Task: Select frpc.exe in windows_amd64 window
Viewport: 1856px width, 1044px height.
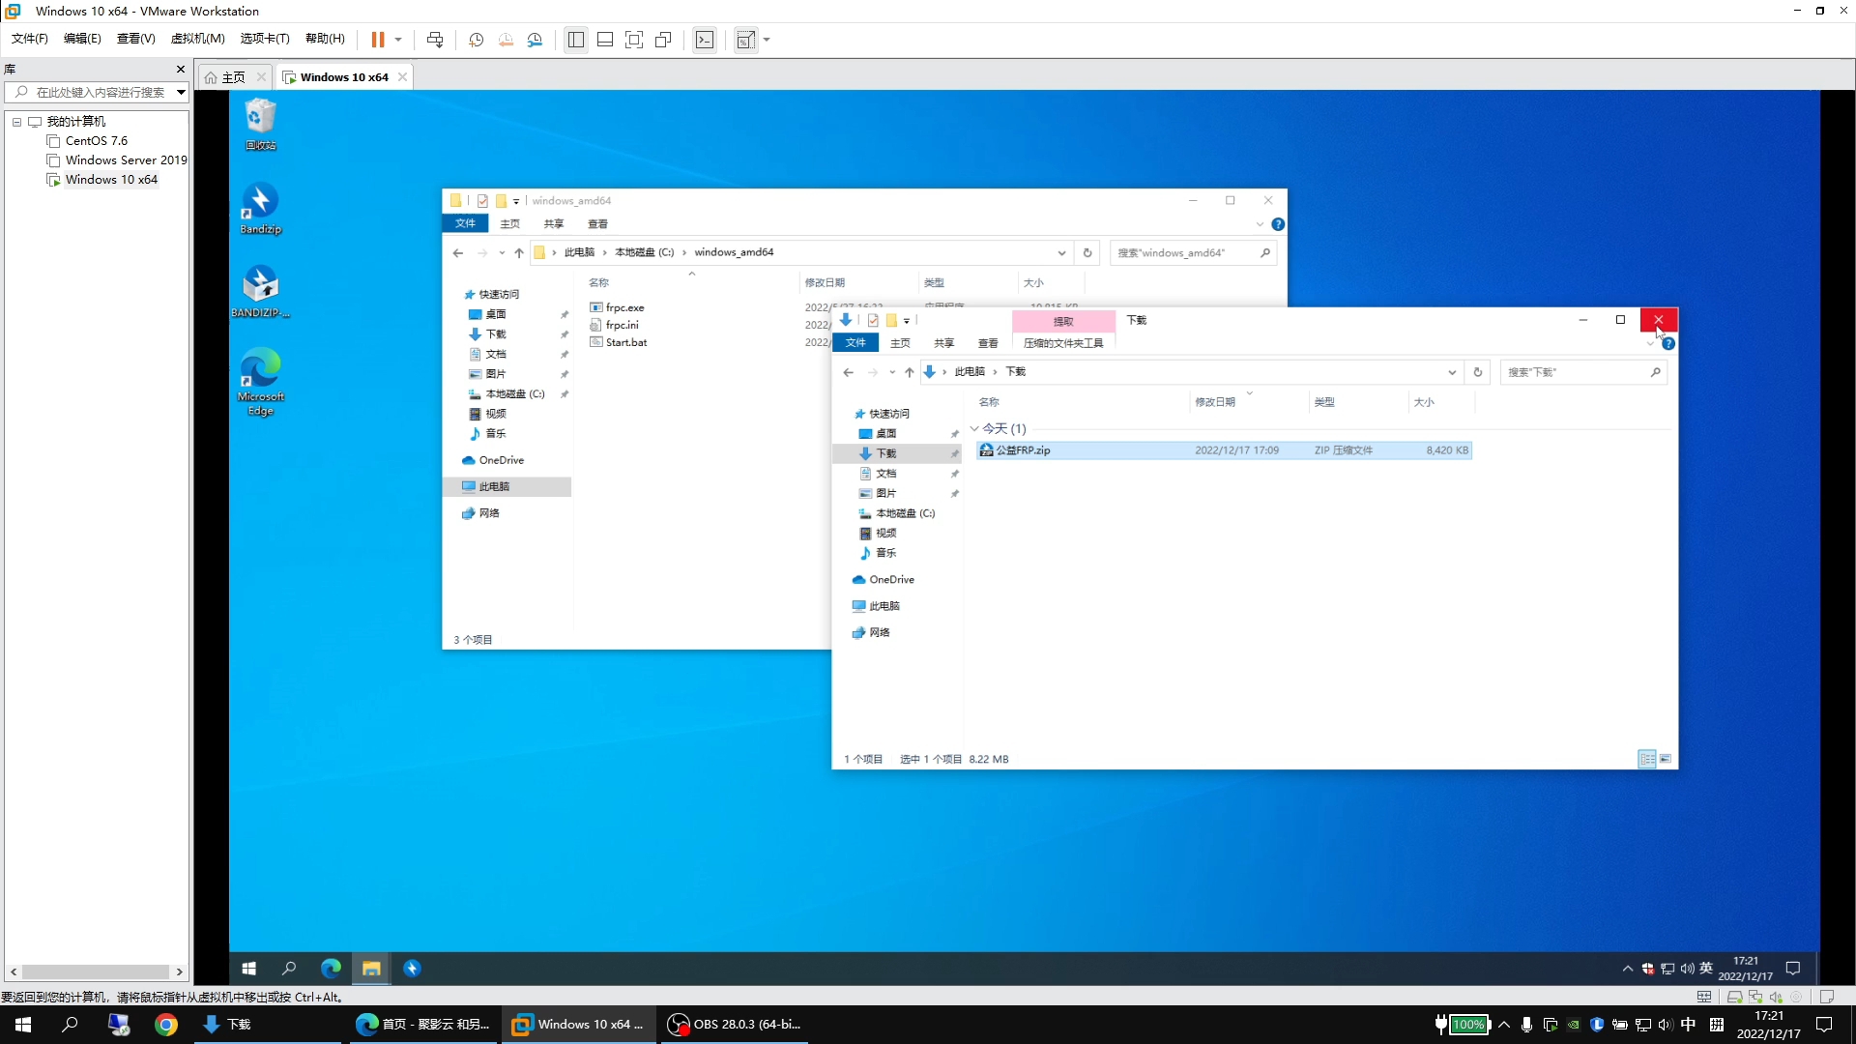Action: pyautogui.click(x=624, y=307)
